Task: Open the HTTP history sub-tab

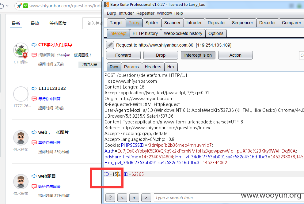Action: coord(145,33)
